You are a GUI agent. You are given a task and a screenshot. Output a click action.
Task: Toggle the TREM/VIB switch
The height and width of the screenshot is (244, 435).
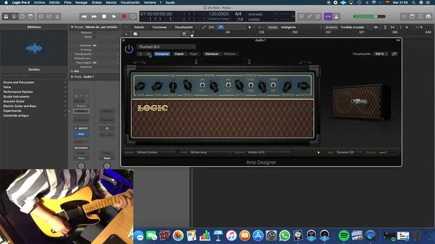pos(273,85)
